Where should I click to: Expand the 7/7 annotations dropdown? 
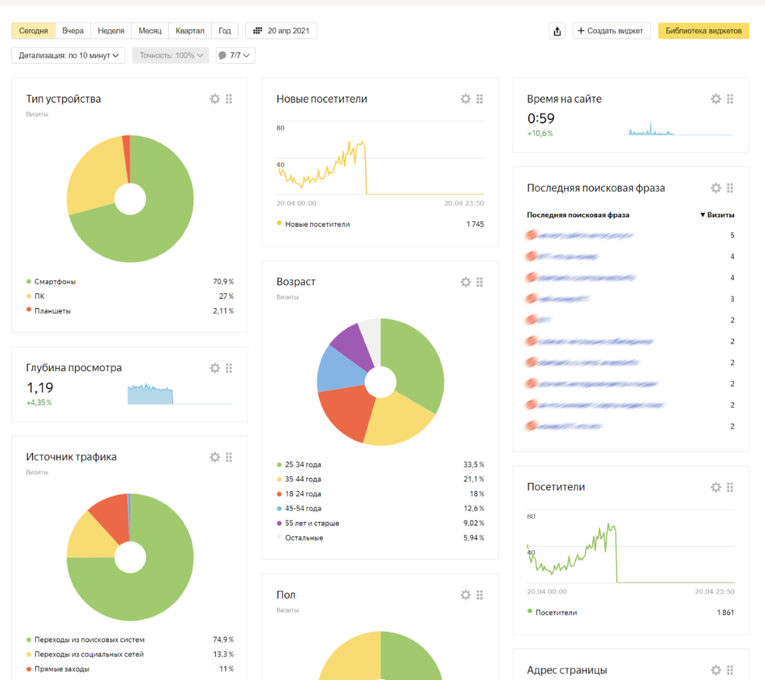point(235,56)
